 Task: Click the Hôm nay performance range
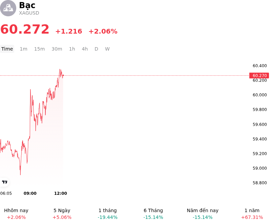(16, 214)
